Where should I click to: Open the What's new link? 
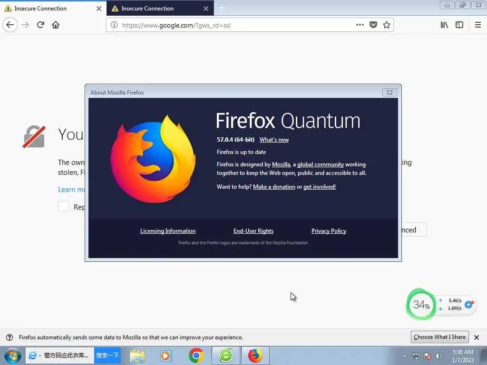point(274,140)
